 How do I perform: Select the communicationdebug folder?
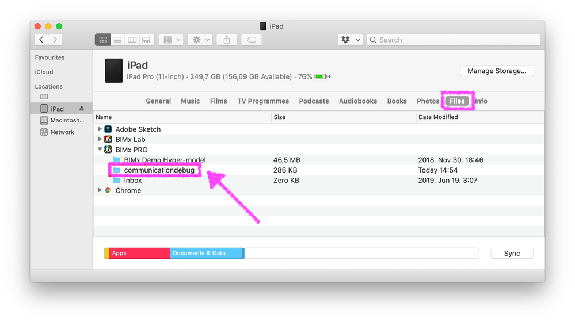click(159, 170)
